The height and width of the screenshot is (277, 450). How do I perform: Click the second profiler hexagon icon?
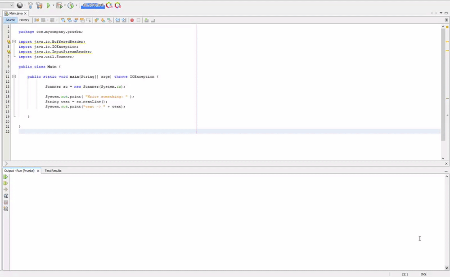(x=117, y=5)
